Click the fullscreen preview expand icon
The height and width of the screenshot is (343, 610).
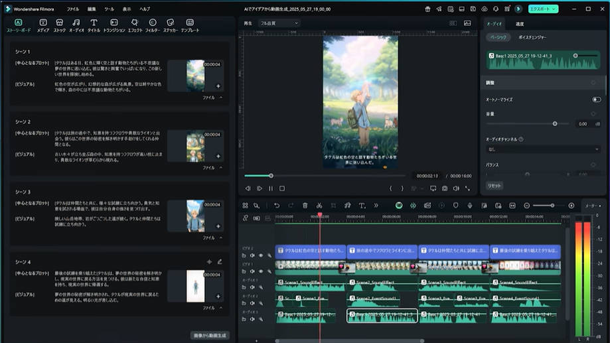[467, 188]
